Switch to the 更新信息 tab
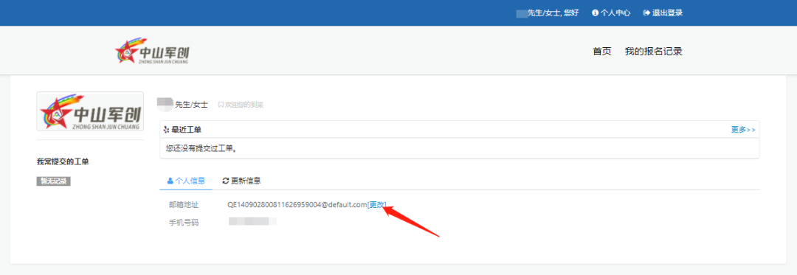 (x=241, y=181)
